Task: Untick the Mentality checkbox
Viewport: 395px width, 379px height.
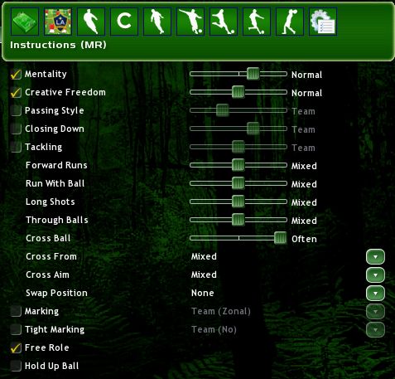Action: tap(16, 74)
